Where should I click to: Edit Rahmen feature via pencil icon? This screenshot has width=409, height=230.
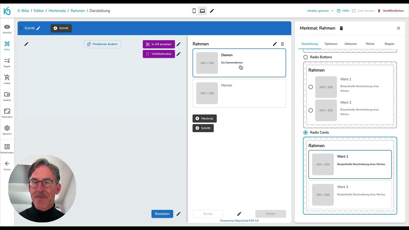point(275,44)
